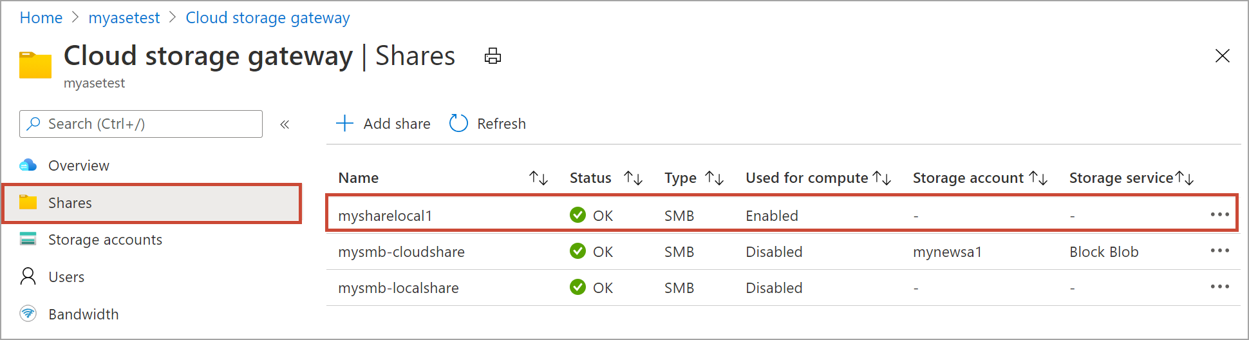Image resolution: width=1249 pixels, height=340 pixels.
Task: Click the print icon beside Shares title
Action: pos(493,57)
